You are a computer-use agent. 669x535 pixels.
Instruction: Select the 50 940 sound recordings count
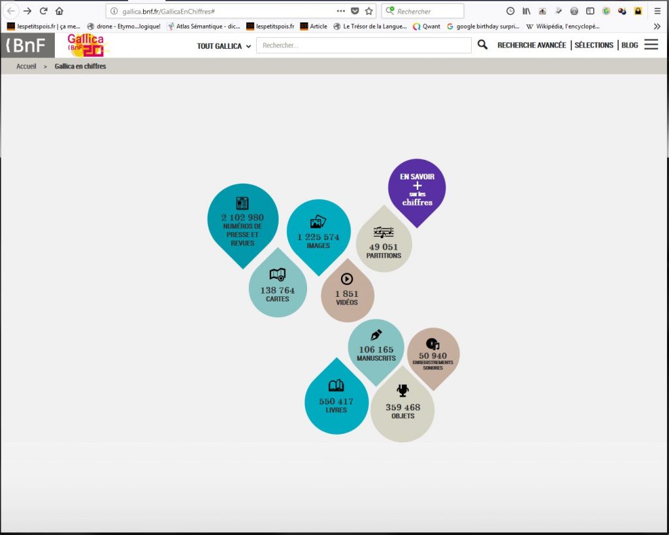tap(432, 356)
